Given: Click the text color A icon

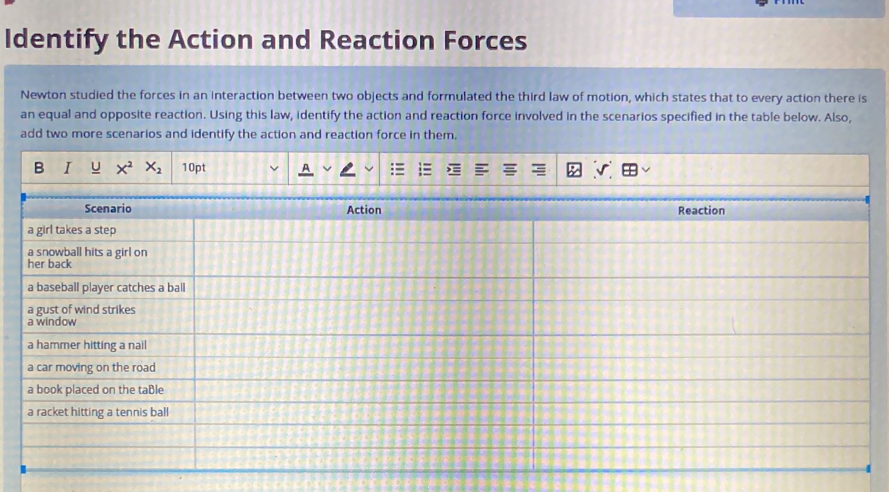Looking at the screenshot, I should [x=306, y=169].
